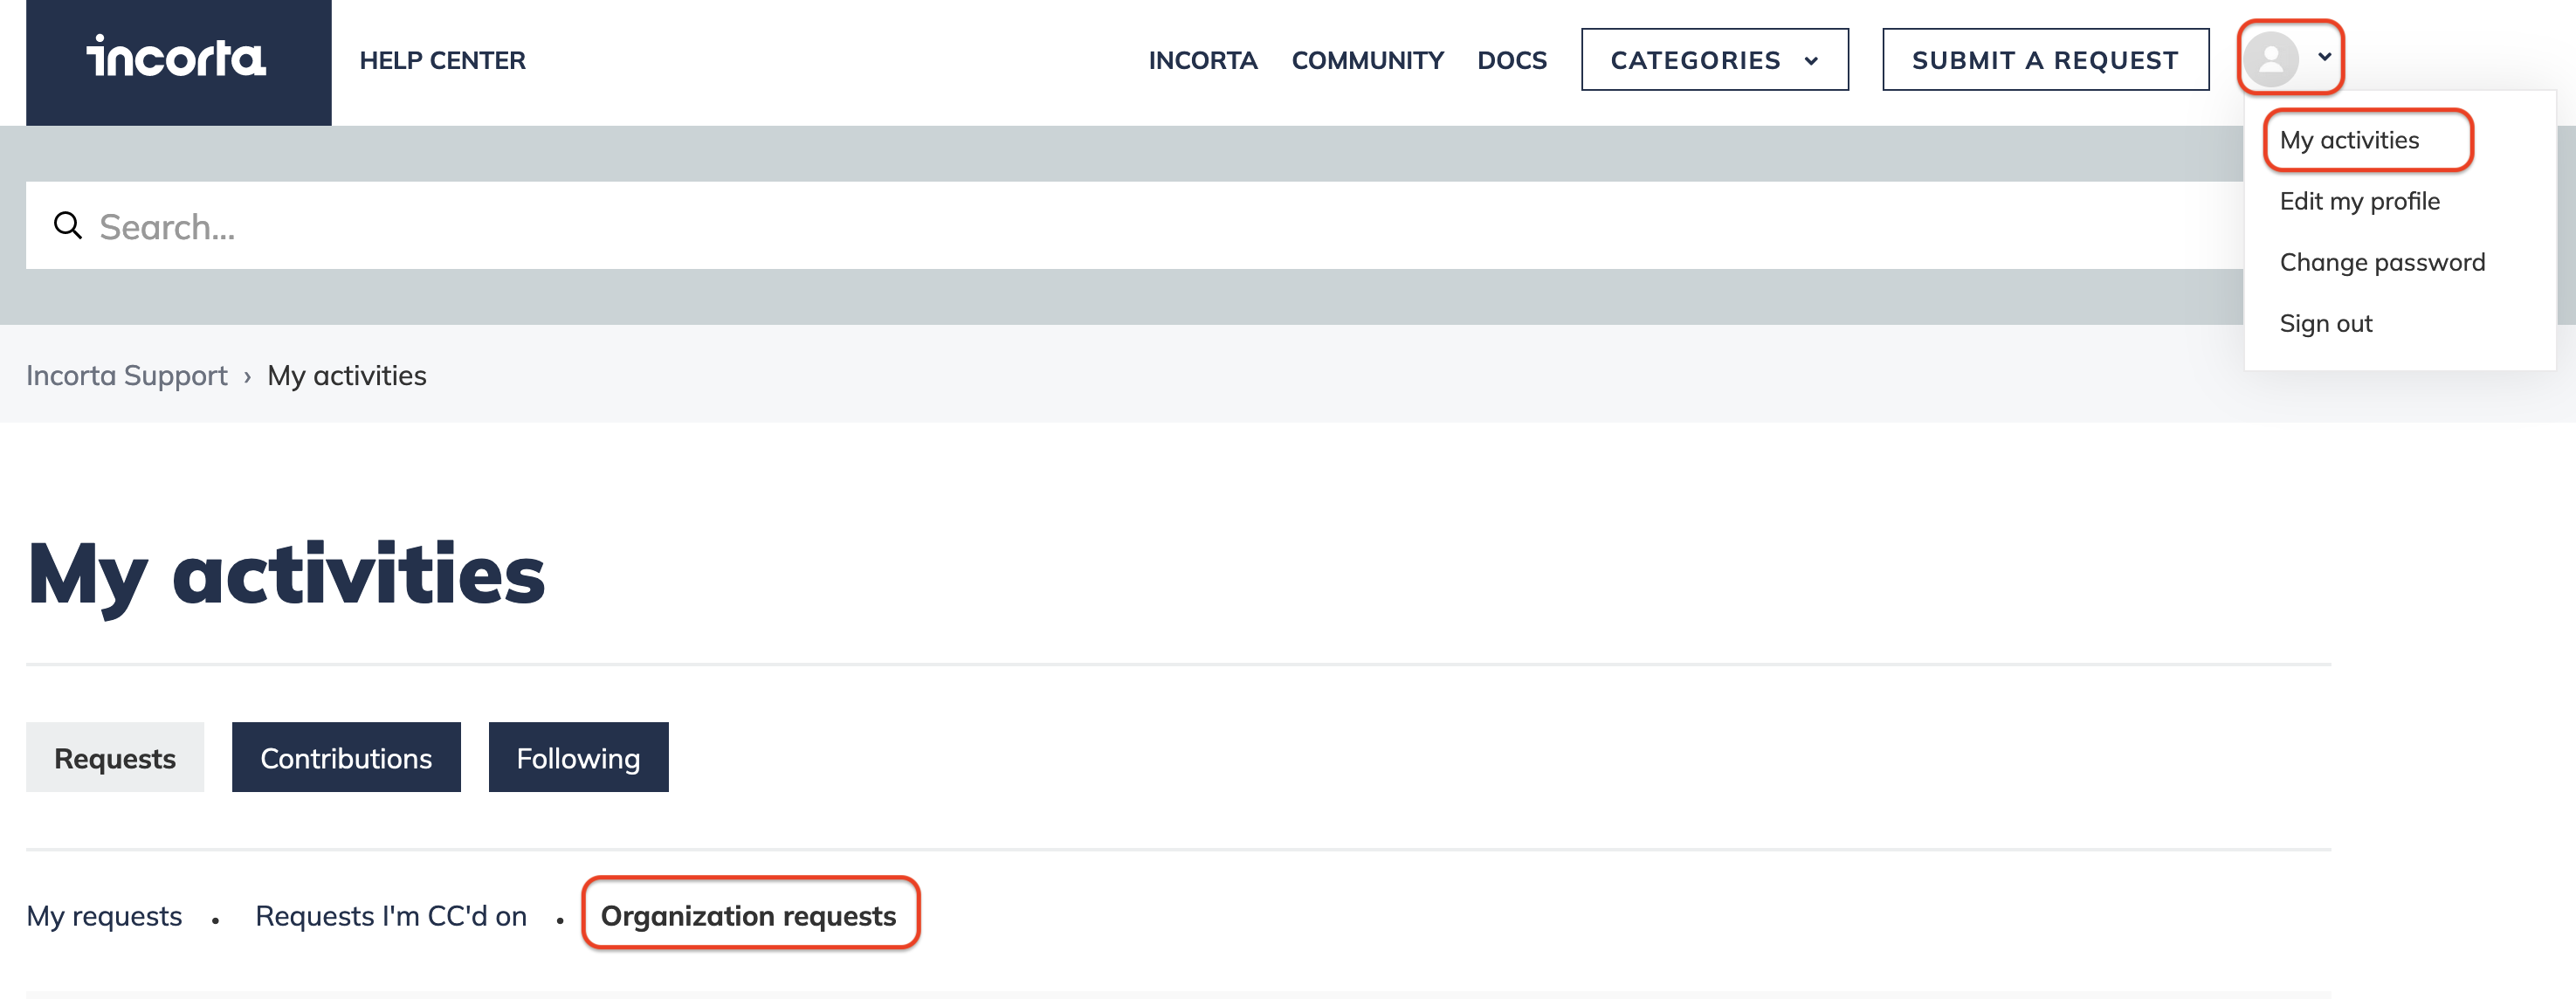Switch to the Contributions tab

point(346,757)
